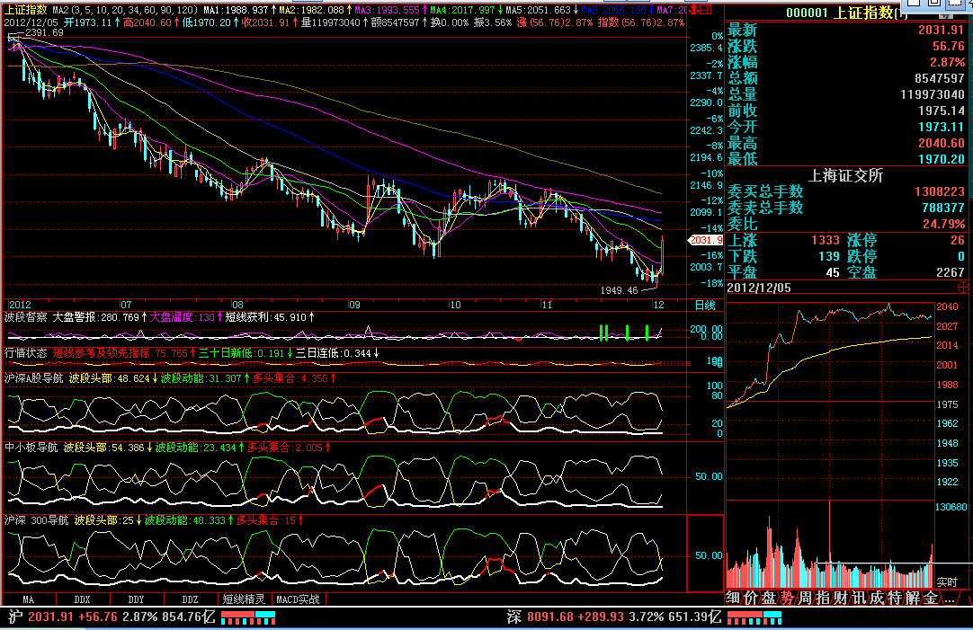
Task: Open the 讯 news tab
Action: [x=860, y=598]
